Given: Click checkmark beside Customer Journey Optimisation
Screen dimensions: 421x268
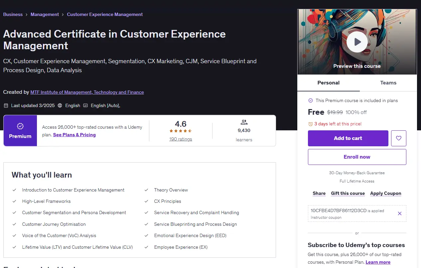Looking at the screenshot, I should (x=14, y=224).
